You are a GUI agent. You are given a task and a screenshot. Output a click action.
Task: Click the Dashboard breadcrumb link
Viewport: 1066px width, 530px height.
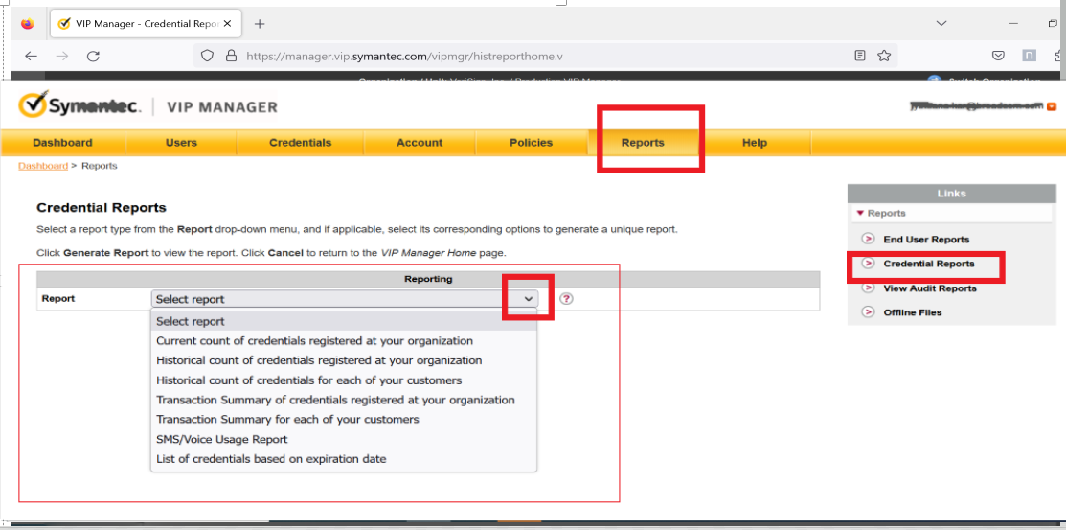click(x=43, y=166)
